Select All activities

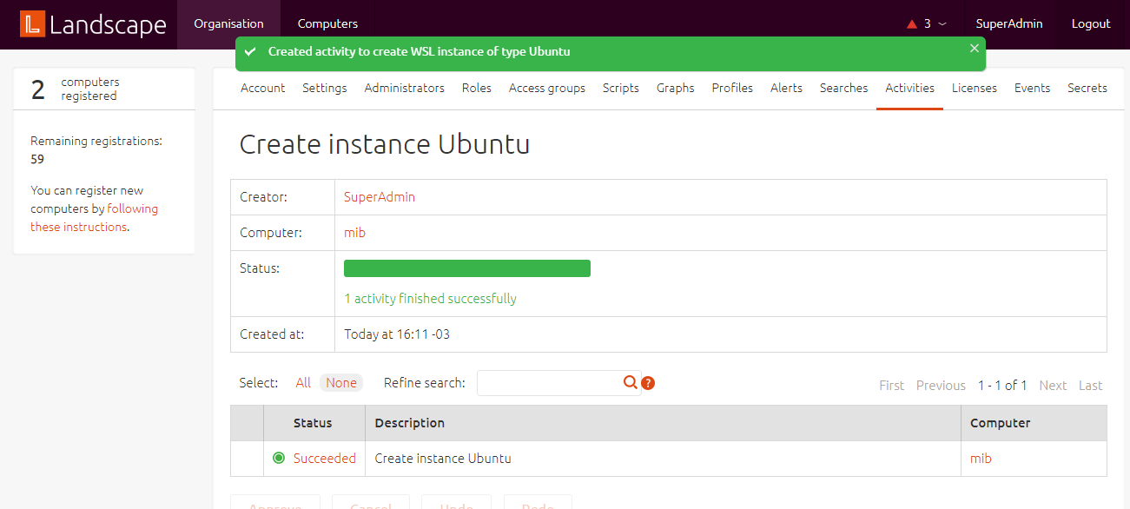303,383
